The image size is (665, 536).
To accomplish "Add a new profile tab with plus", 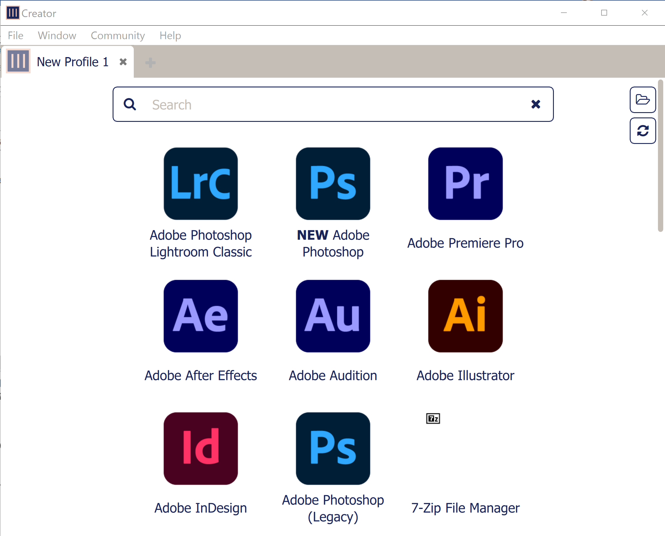I will point(150,63).
